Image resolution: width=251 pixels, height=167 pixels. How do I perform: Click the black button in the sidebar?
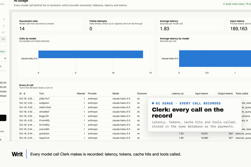pyautogui.click(x=3, y=118)
